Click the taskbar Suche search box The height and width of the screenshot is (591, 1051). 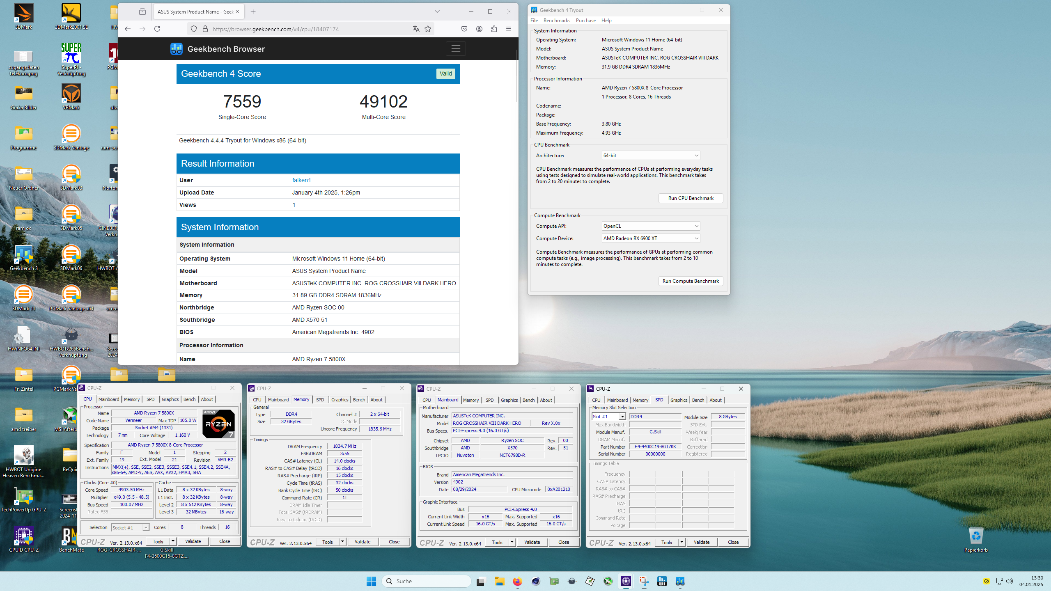[x=426, y=581]
